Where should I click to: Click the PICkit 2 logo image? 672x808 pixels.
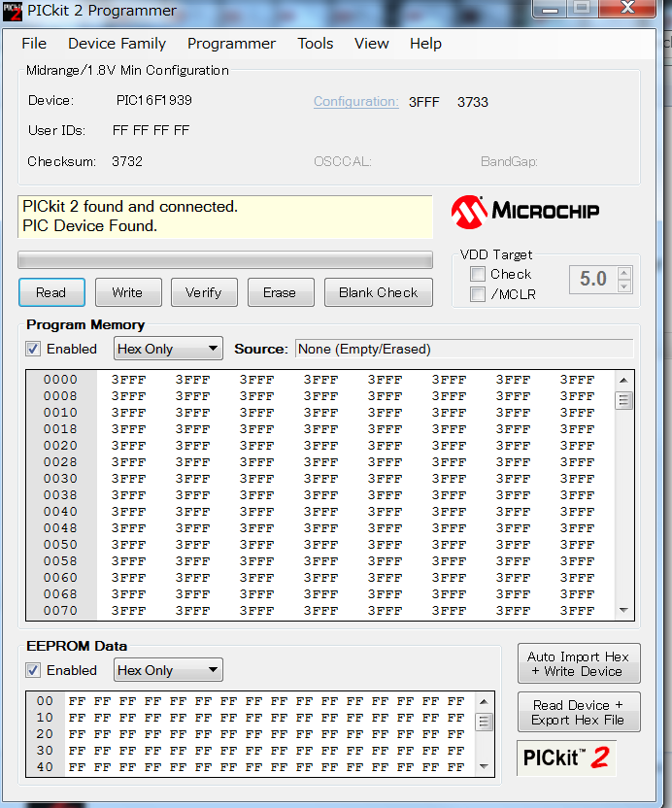point(566,757)
